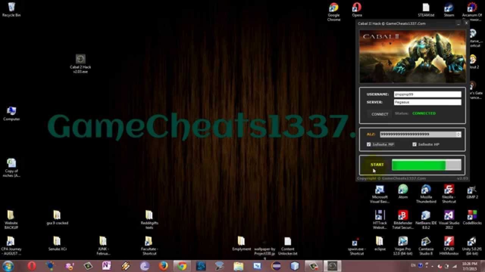The width and height of the screenshot is (485, 272).
Task: Select the NetBeans IDE 8.0.2 icon
Action: (x=426, y=220)
